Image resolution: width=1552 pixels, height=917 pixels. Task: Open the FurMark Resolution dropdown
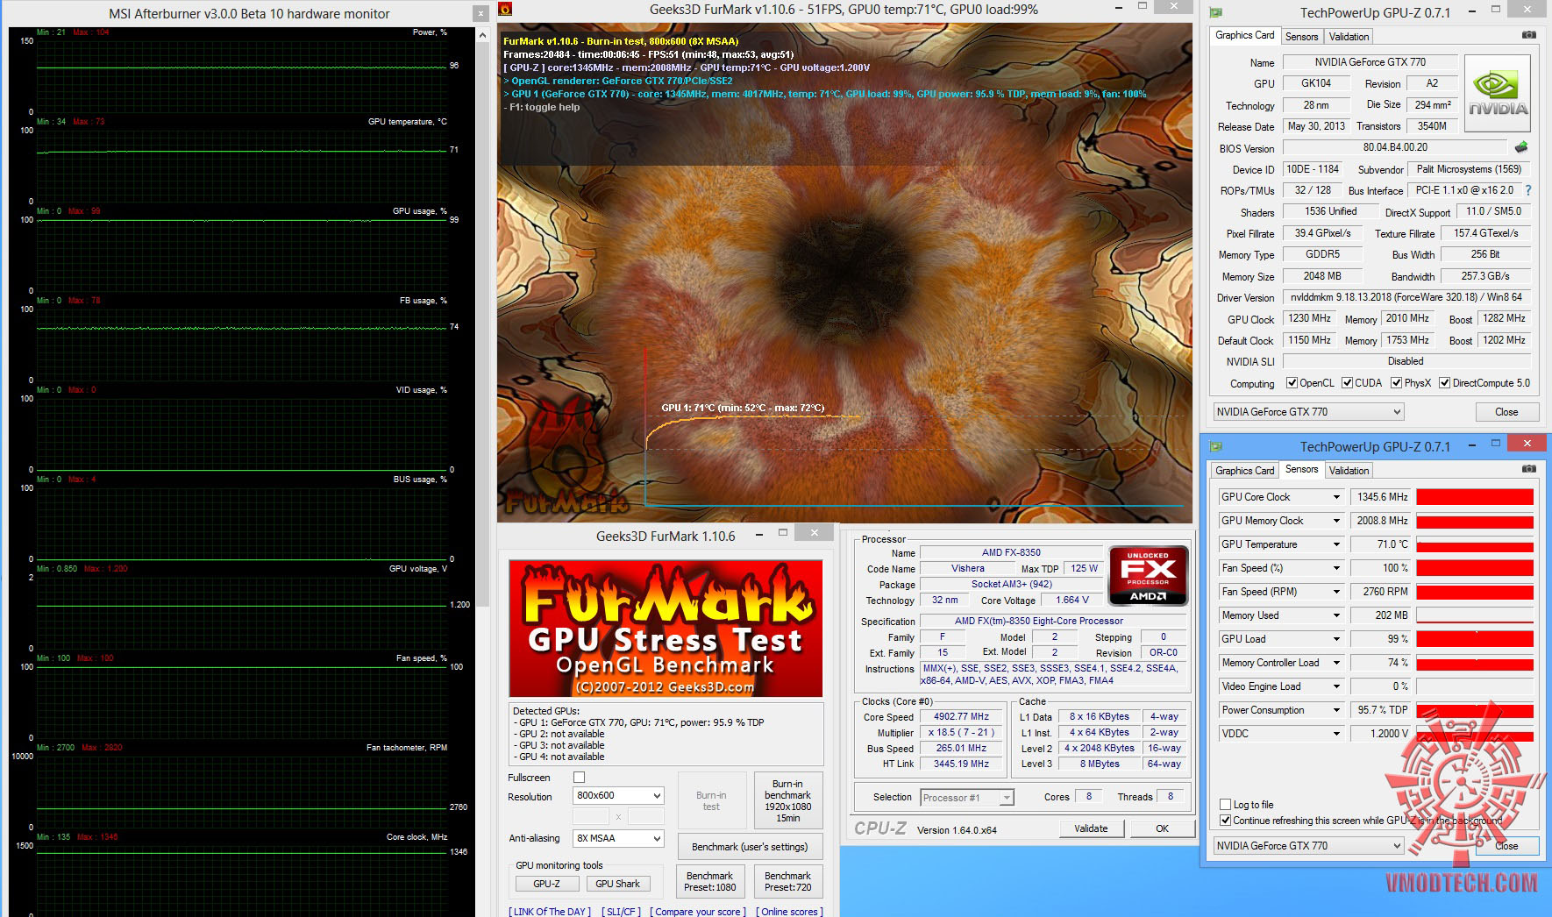(x=618, y=795)
